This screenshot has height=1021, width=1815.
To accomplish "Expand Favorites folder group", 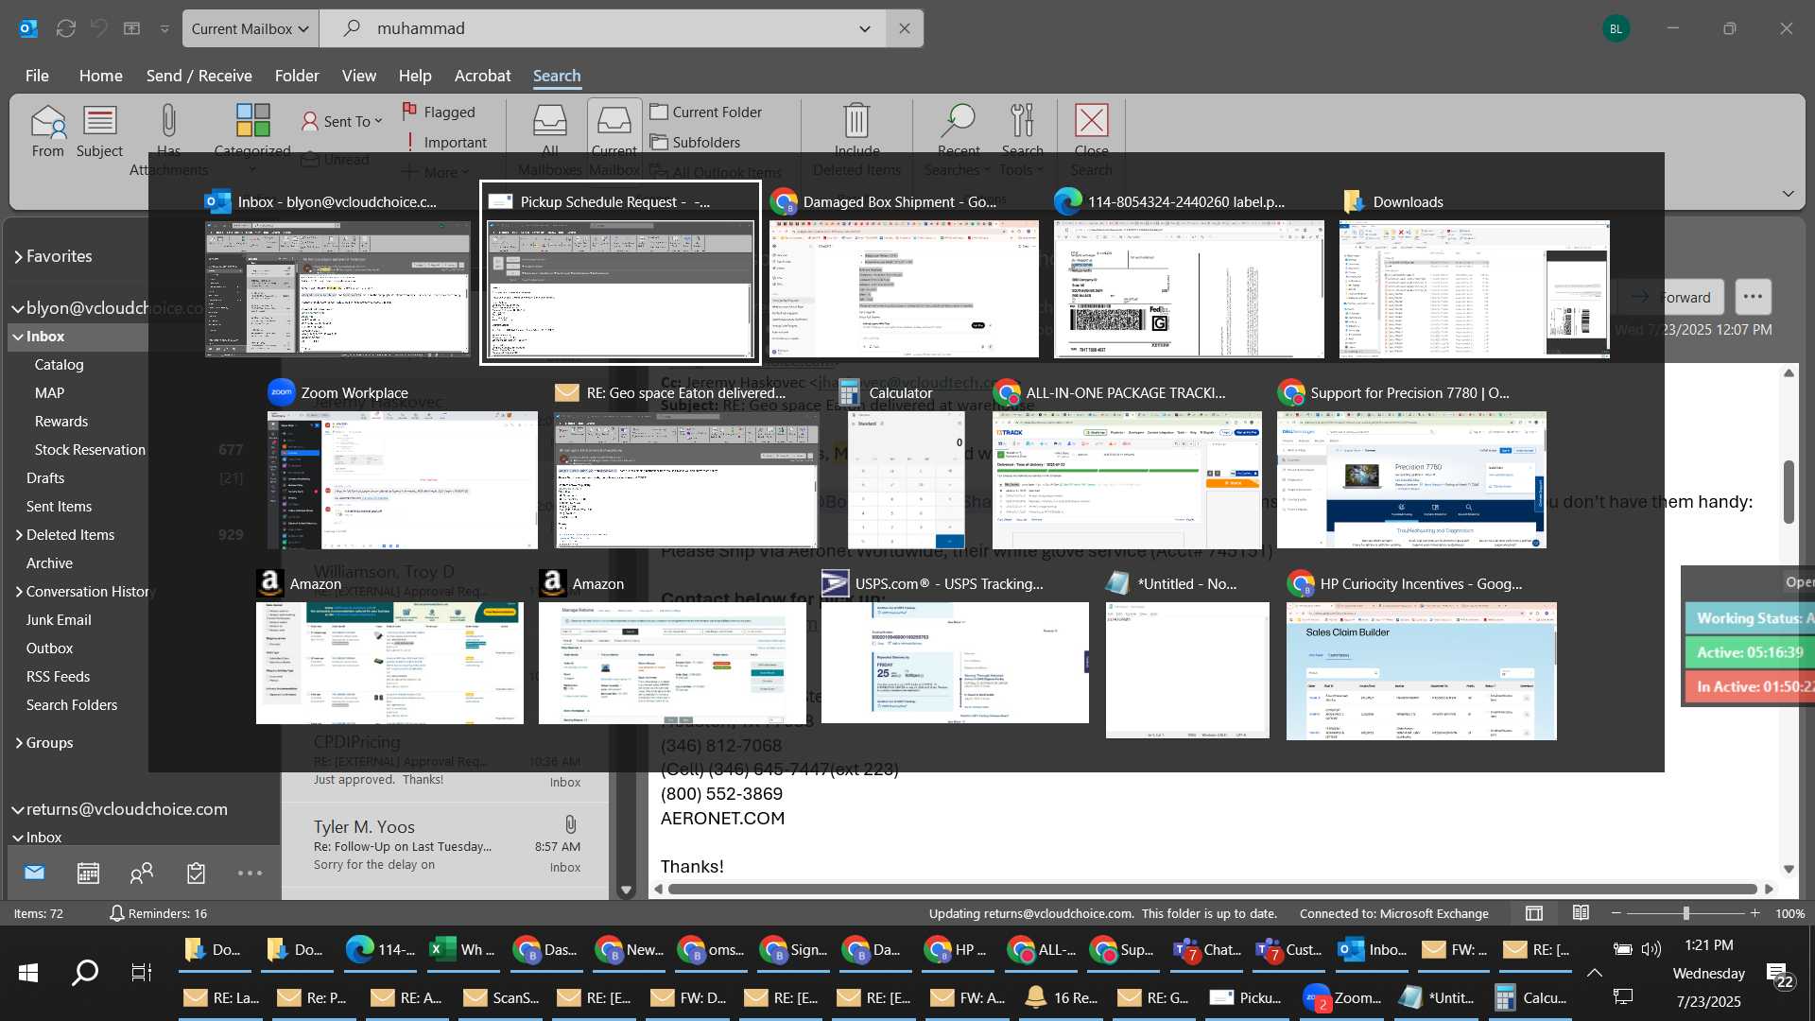I will pyautogui.click(x=18, y=256).
